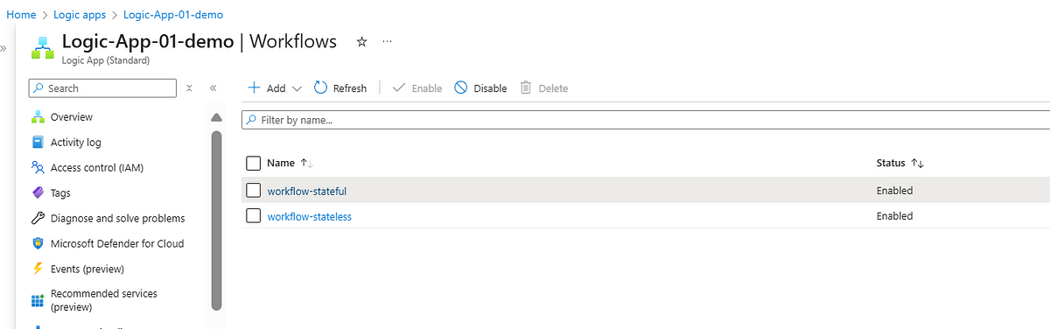Open Access control (IAM) icon

coord(38,168)
